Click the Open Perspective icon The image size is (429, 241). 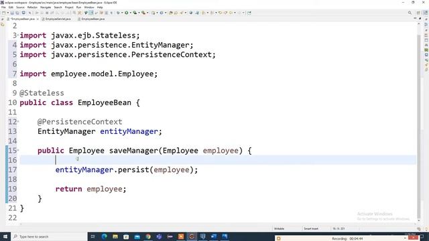pyautogui.click(x=418, y=13)
